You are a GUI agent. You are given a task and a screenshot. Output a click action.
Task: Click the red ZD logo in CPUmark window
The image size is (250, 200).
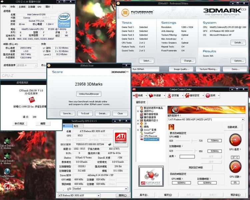coord(32,100)
